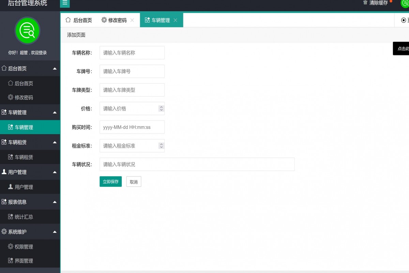
Task: Click the 车辆名称 input field
Action: tap(132, 53)
